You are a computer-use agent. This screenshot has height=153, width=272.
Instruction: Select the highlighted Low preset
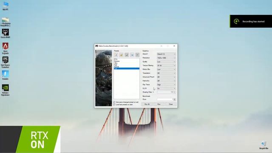point(127,68)
